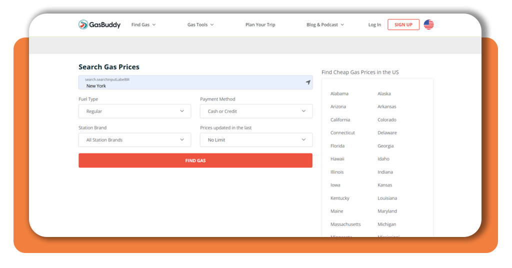Choose Louisiana from the state list
The height and width of the screenshot is (268, 512).
point(387,198)
